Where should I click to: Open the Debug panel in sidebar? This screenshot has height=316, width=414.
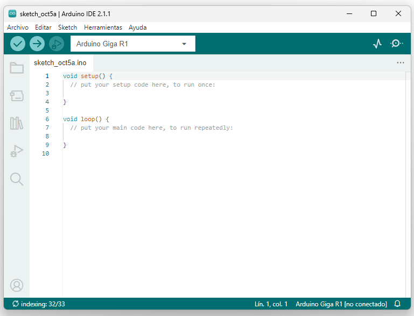tap(17, 152)
